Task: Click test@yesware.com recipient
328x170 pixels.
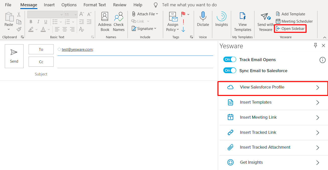Action: [77, 50]
